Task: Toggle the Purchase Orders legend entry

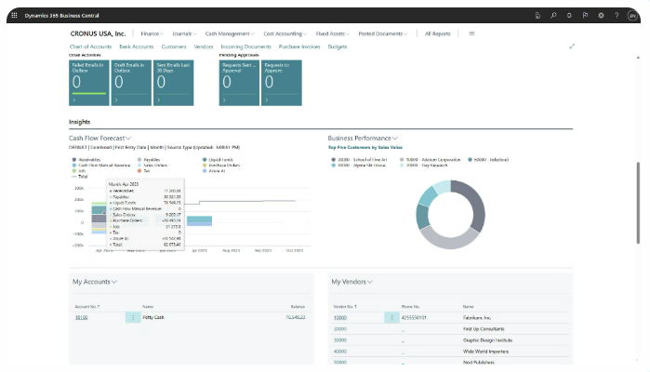Action: pos(221,165)
